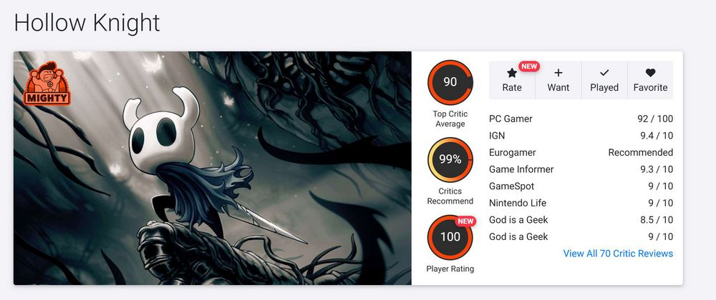
Task: Open the IGN 9.4 review
Action: 581,136
